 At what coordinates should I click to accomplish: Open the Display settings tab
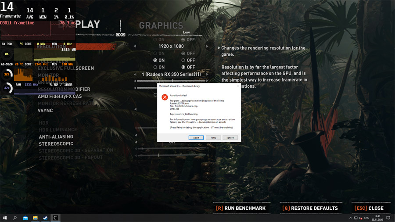tap(79, 25)
